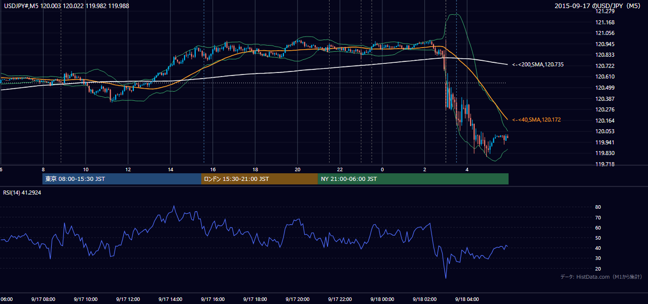The image size is (648, 304).
Task: Click RSI scale value 40
Action: 598,248
